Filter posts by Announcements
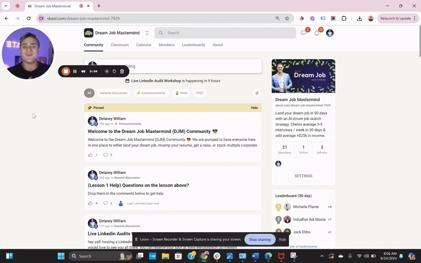Image resolution: width=421 pixels, height=263 pixels. click(151, 93)
